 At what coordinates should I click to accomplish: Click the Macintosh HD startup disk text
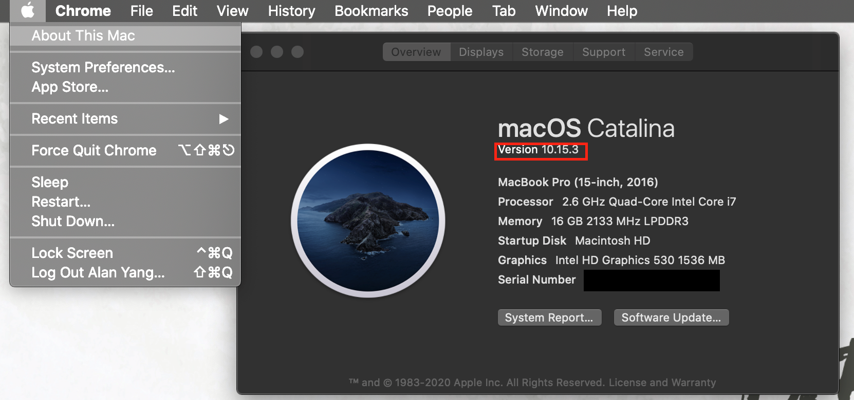click(612, 241)
